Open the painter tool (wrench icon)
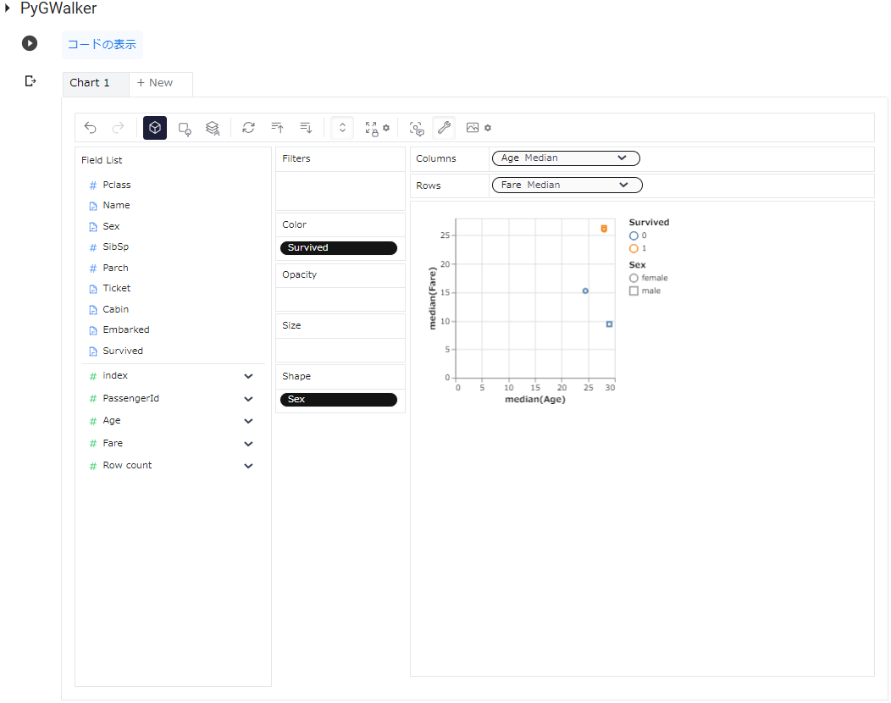 (444, 127)
